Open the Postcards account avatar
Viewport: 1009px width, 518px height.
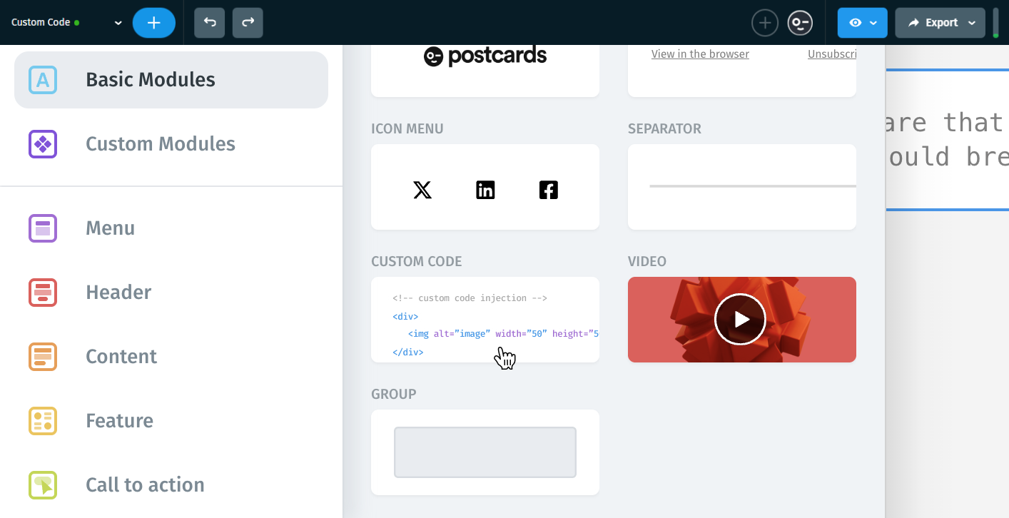[x=800, y=23]
